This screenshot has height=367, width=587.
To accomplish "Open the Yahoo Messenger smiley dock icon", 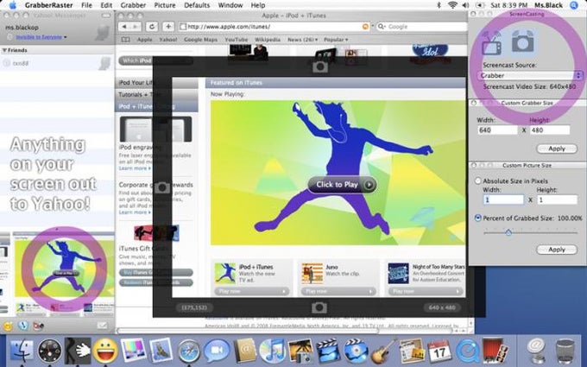I will coord(105,351).
